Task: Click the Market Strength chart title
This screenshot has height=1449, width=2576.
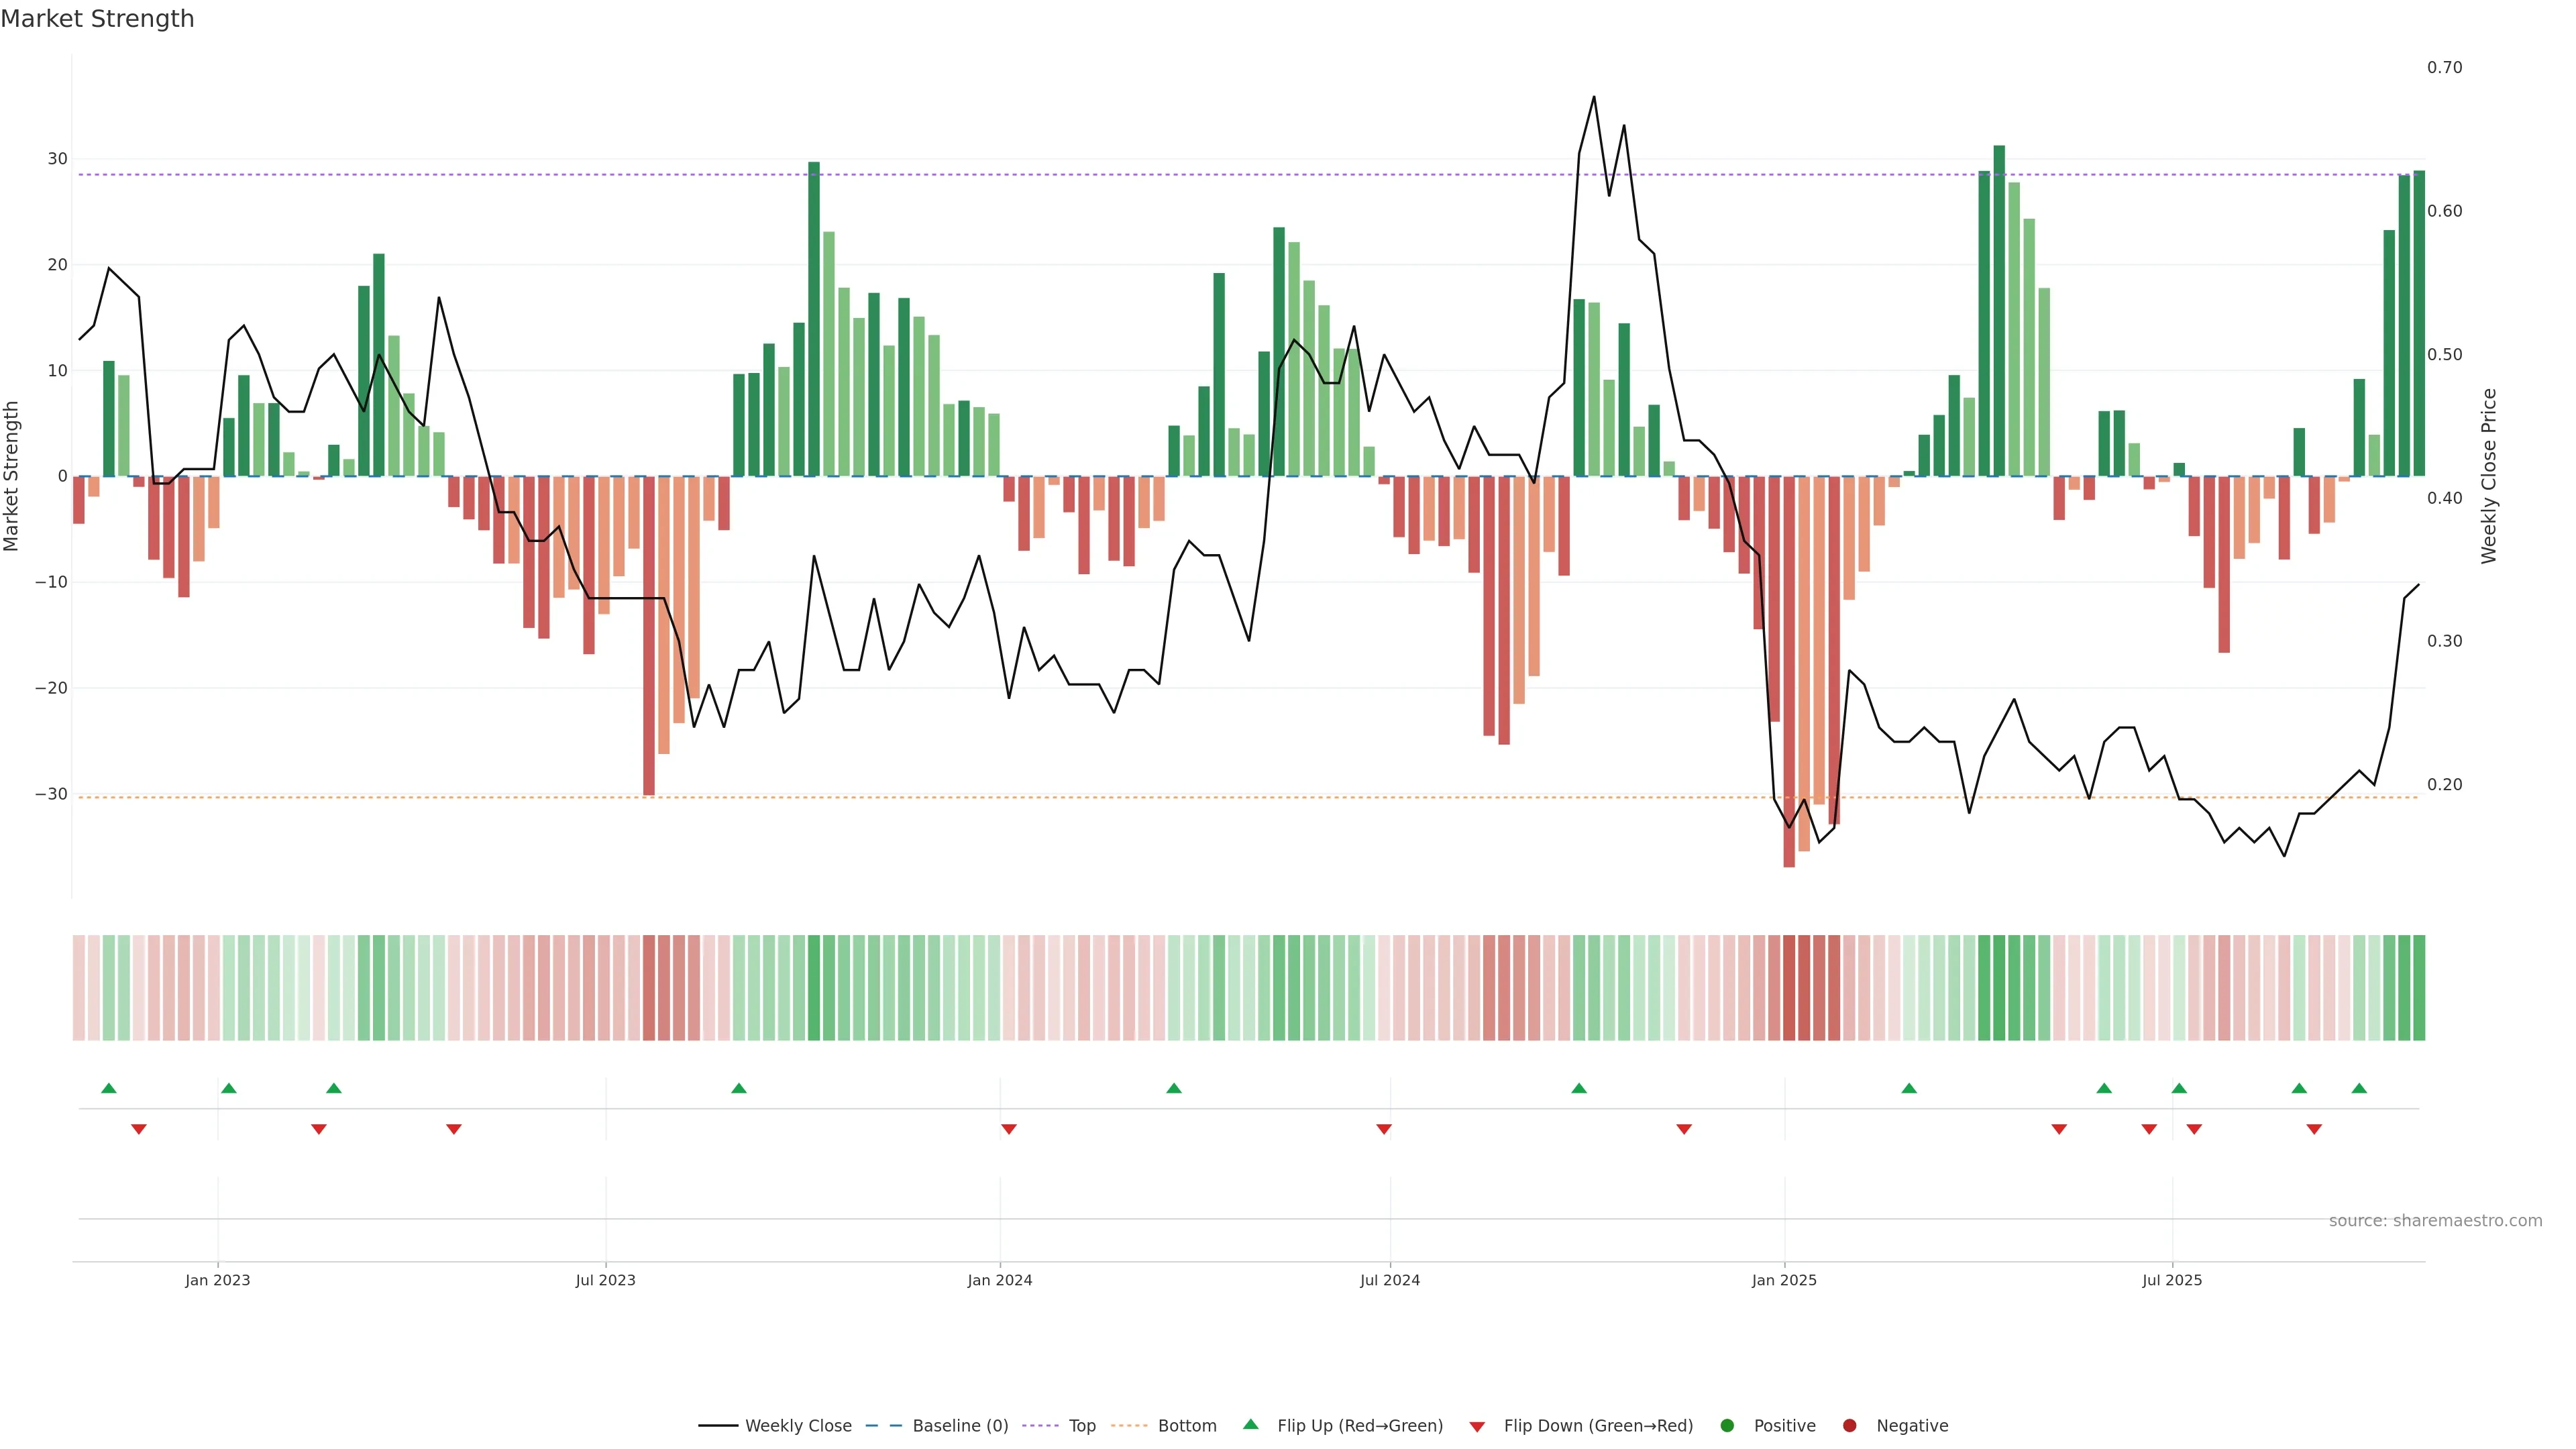Action: [97, 19]
